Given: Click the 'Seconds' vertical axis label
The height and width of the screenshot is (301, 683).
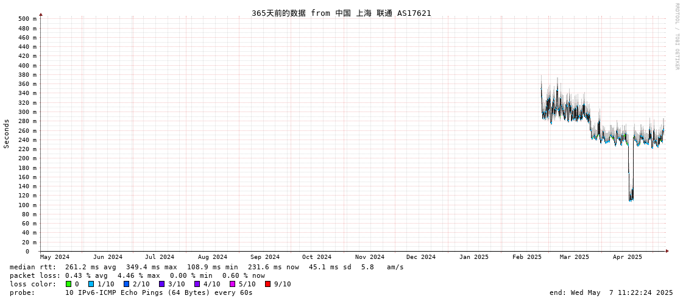Looking at the screenshot, I should coord(7,133).
